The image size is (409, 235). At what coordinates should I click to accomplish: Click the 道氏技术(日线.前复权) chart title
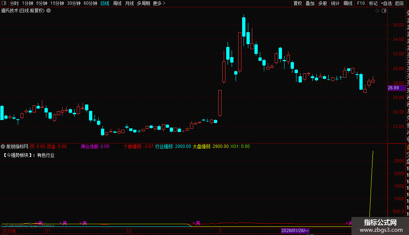point(23,11)
